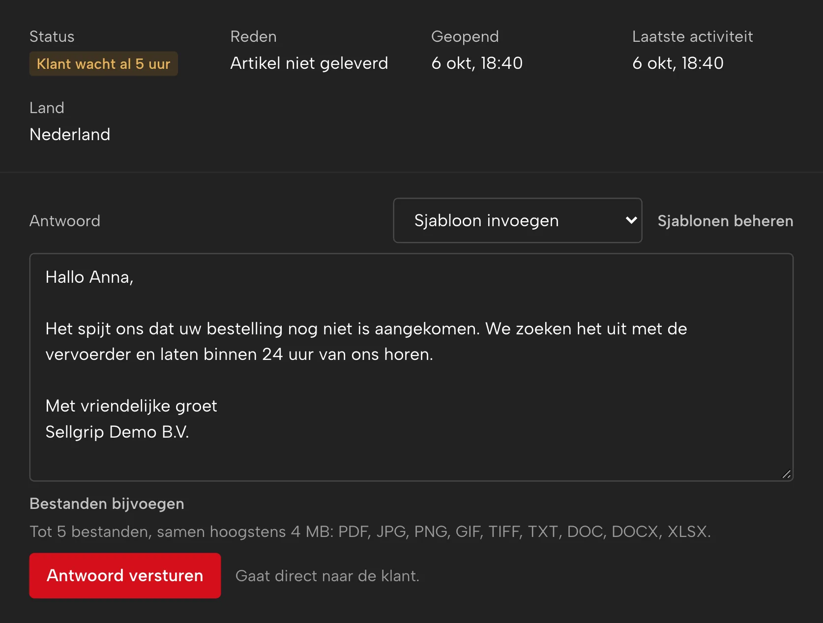Image resolution: width=823 pixels, height=623 pixels.
Task: Click the Klant wacht al 5 uur badge
Action: [x=103, y=64]
